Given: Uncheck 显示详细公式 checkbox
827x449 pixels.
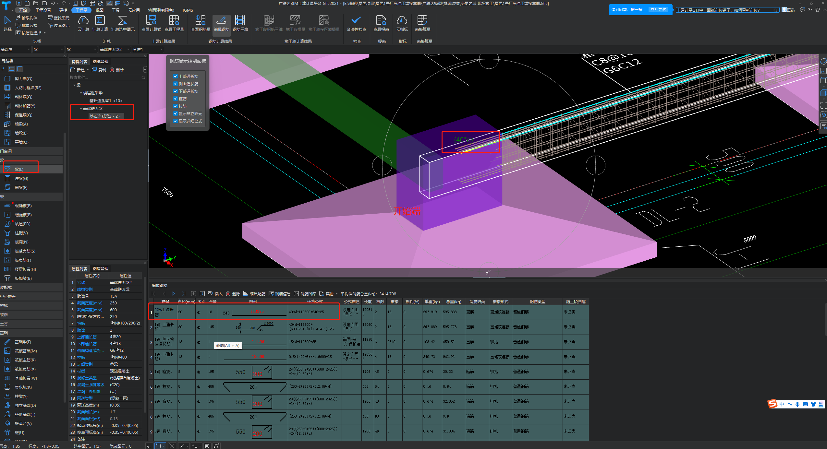Looking at the screenshot, I should coord(176,121).
